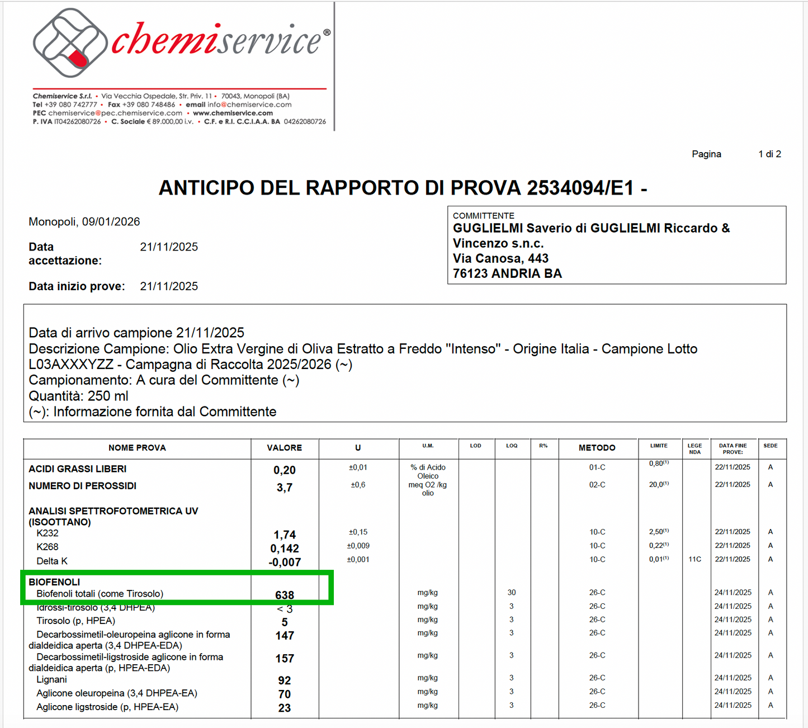The height and width of the screenshot is (728, 808).
Task: Click the 'LIMITE' column header
Action: [x=659, y=446]
